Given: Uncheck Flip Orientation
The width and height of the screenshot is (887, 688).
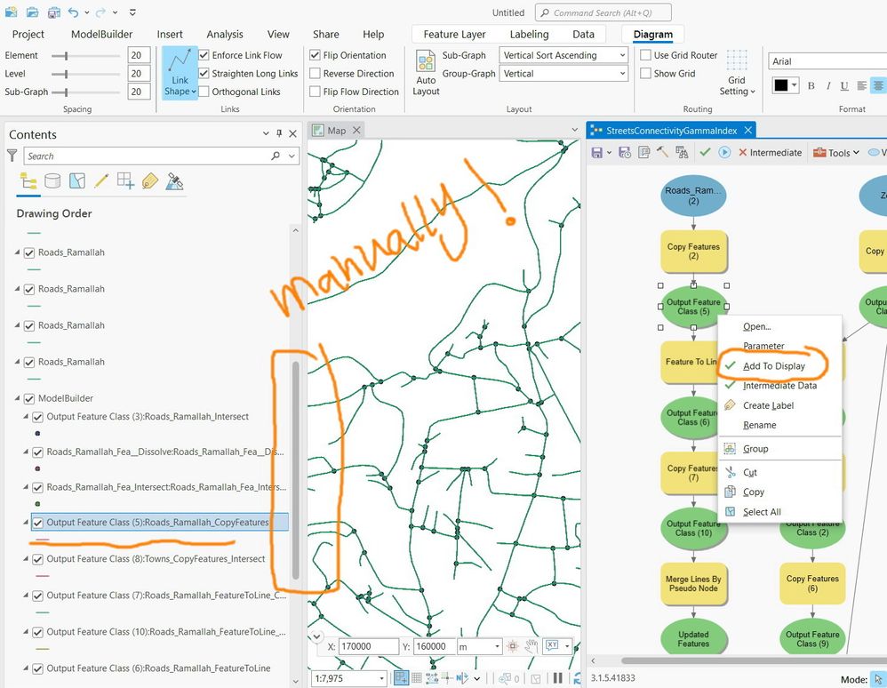Looking at the screenshot, I should pyautogui.click(x=316, y=55).
